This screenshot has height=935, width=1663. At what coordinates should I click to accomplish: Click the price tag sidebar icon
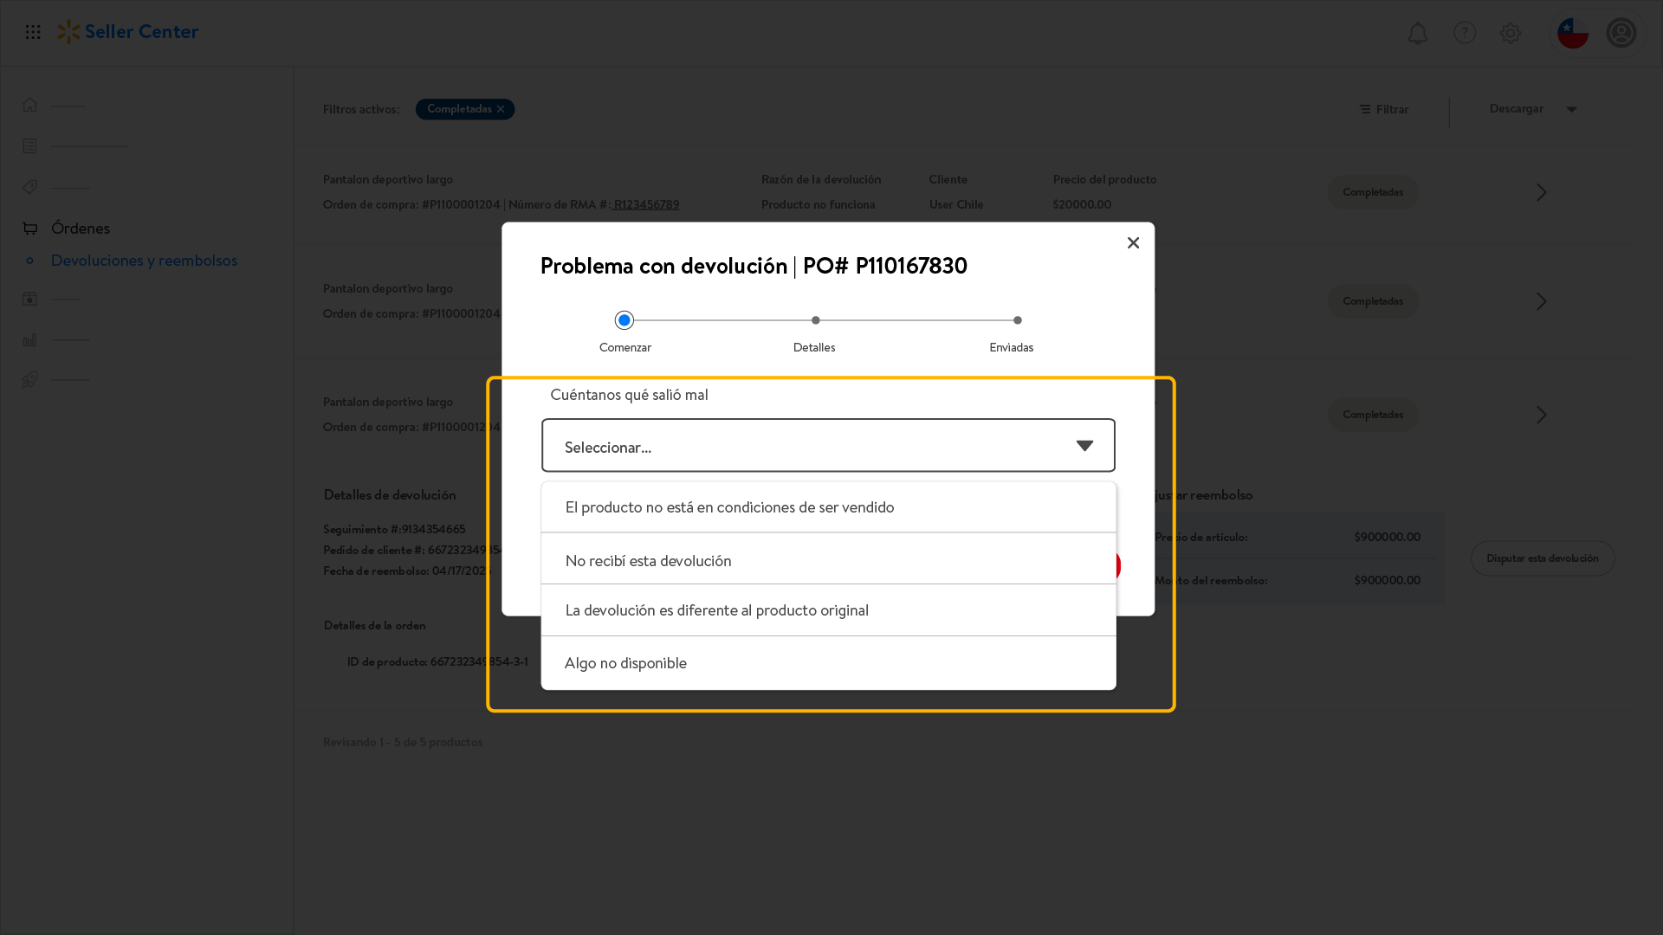coord(30,187)
